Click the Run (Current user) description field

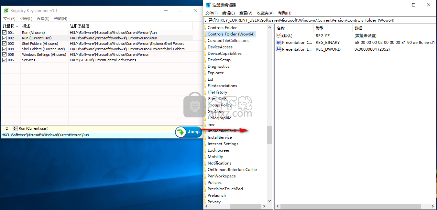[96, 128]
